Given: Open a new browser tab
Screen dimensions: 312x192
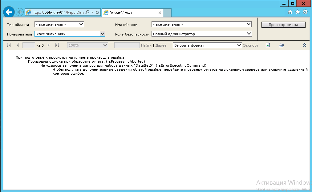Looking at the screenshot, I should pos(167,13).
